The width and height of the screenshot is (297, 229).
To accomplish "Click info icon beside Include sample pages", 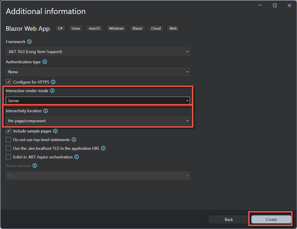I will 55,131.
